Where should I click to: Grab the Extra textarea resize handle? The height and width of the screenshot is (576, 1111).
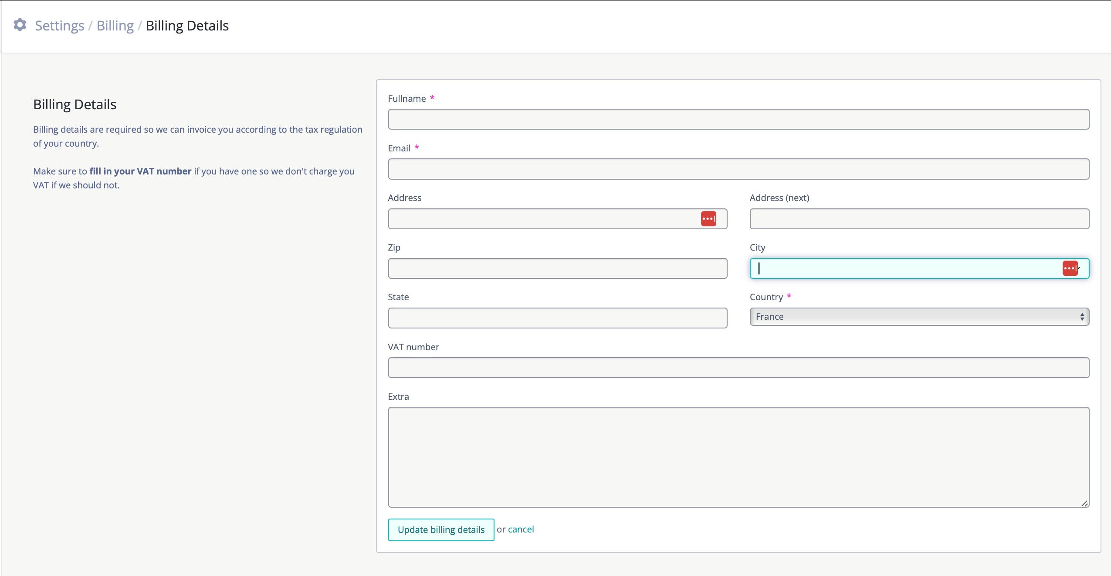click(1084, 503)
